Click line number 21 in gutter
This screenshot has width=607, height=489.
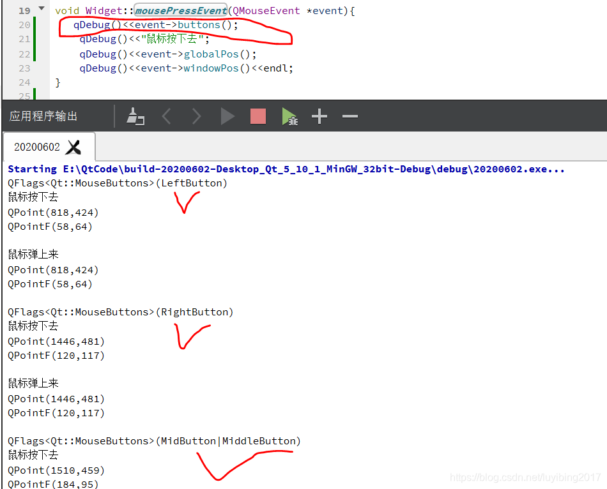[24, 39]
